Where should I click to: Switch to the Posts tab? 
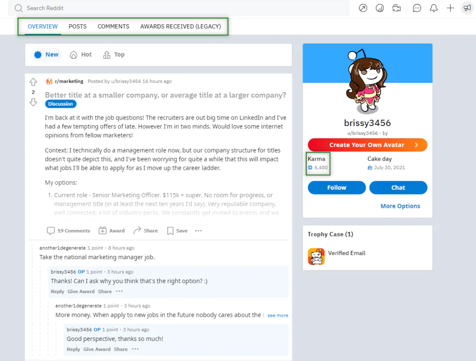tap(78, 27)
